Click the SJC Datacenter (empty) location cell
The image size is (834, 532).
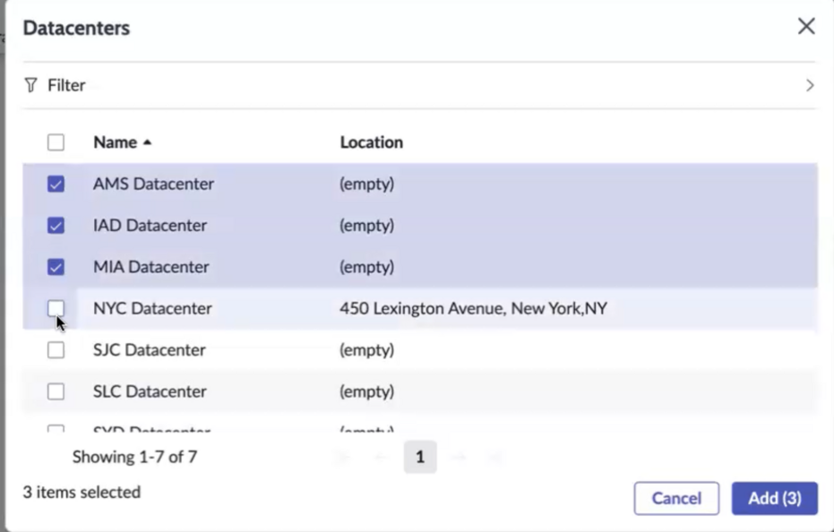click(x=367, y=350)
